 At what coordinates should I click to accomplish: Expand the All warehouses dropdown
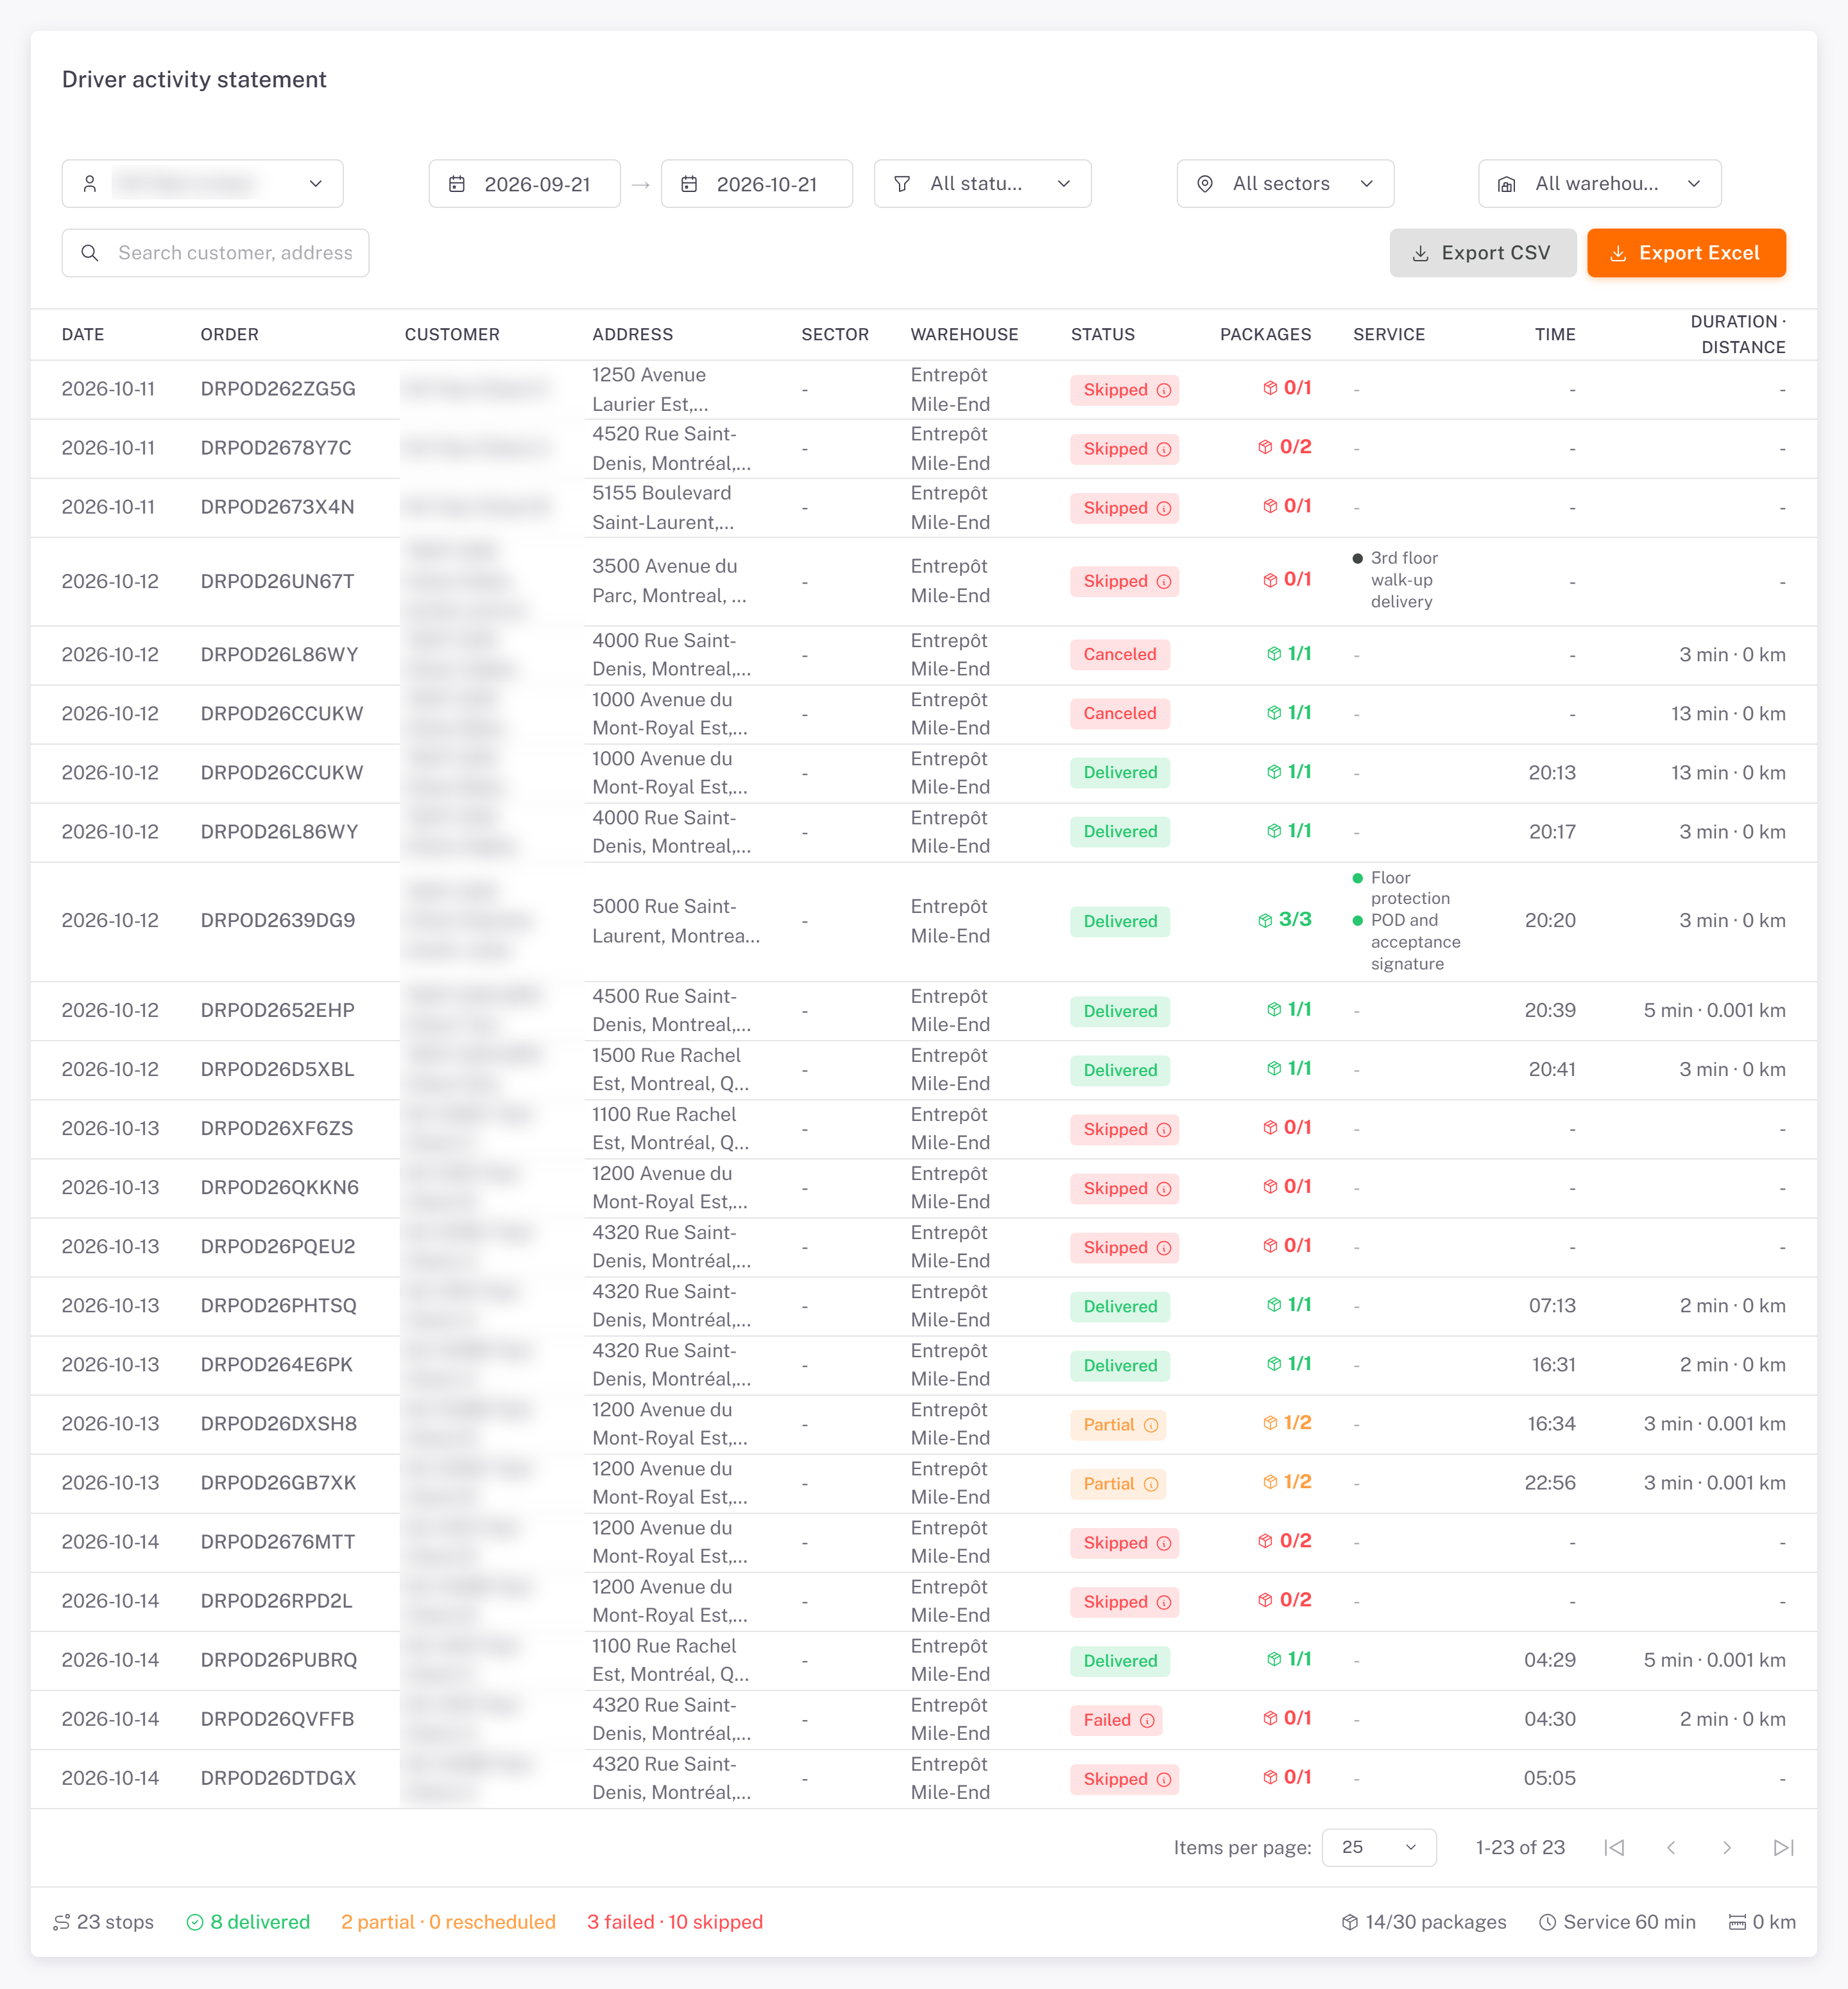(x=1600, y=184)
